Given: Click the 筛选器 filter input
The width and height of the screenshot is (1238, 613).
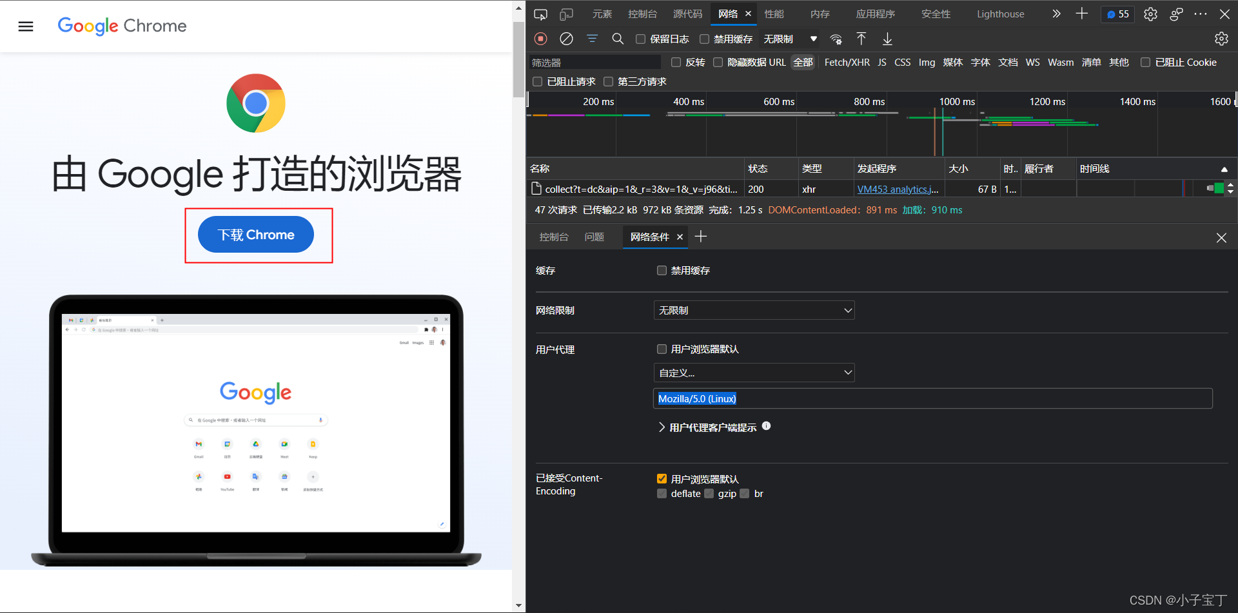Looking at the screenshot, I should [595, 63].
